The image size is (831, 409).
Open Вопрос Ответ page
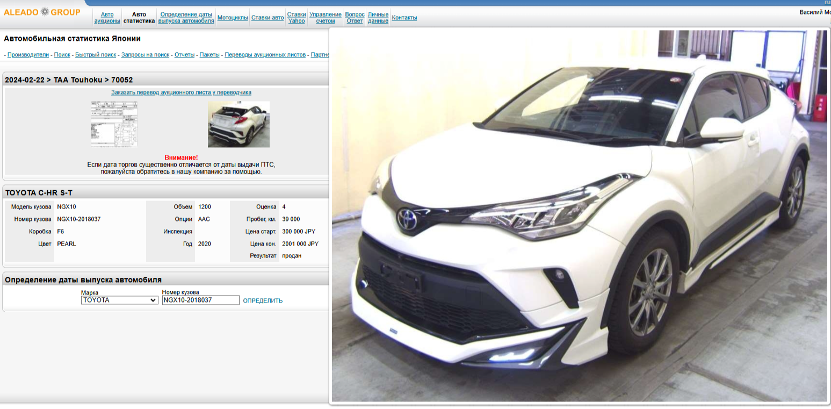tap(355, 18)
